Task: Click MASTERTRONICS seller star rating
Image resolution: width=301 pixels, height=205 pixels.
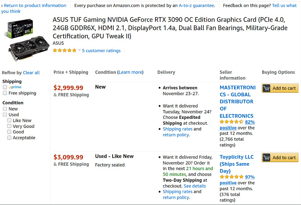Action: 231,122
